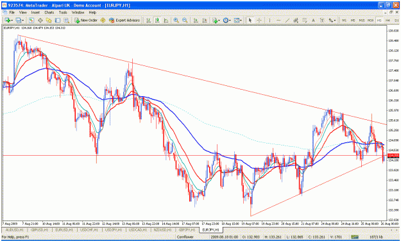401x241 pixels.
Task: Expand the Periods clock dropdown arrow
Action: point(230,21)
